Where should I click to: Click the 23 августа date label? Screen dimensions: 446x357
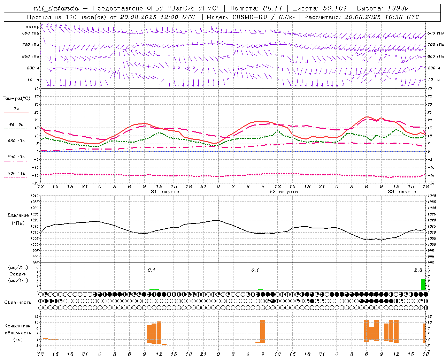click(402, 192)
